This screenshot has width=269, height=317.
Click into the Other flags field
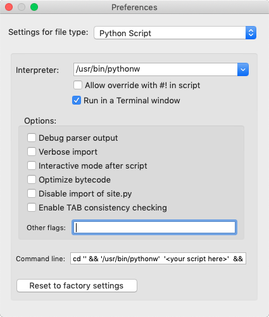click(154, 228)
